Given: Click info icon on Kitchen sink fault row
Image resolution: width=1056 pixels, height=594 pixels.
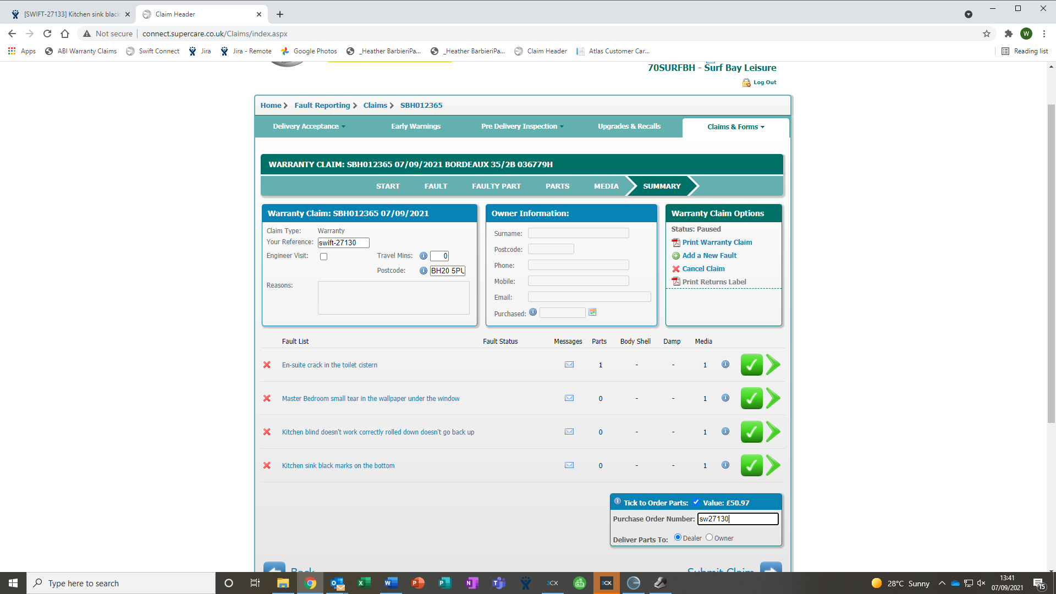Looking at the screenshot, I should pos(725,465).
